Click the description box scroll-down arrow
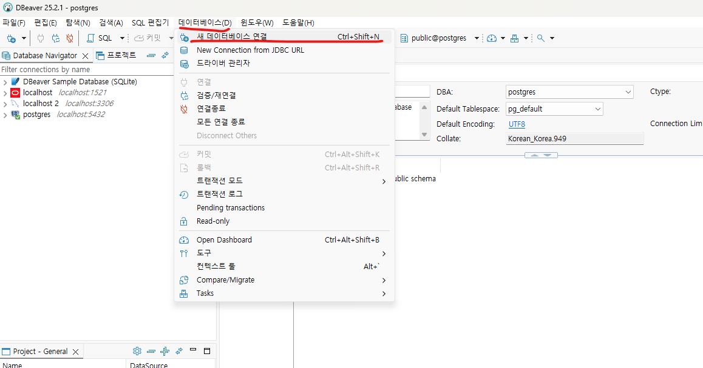The image size is (703, 368). coord(424,135)
